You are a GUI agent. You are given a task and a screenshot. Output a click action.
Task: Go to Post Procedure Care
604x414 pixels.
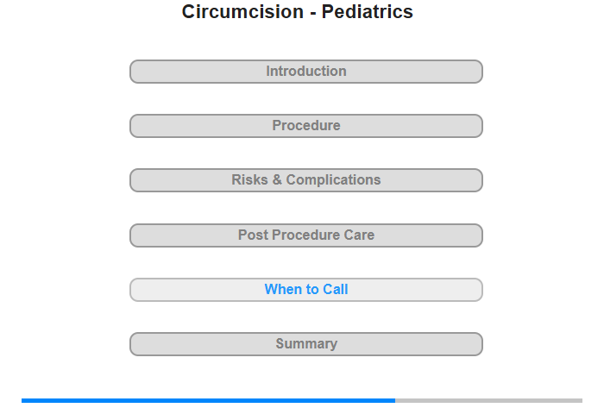click(306, 235)
